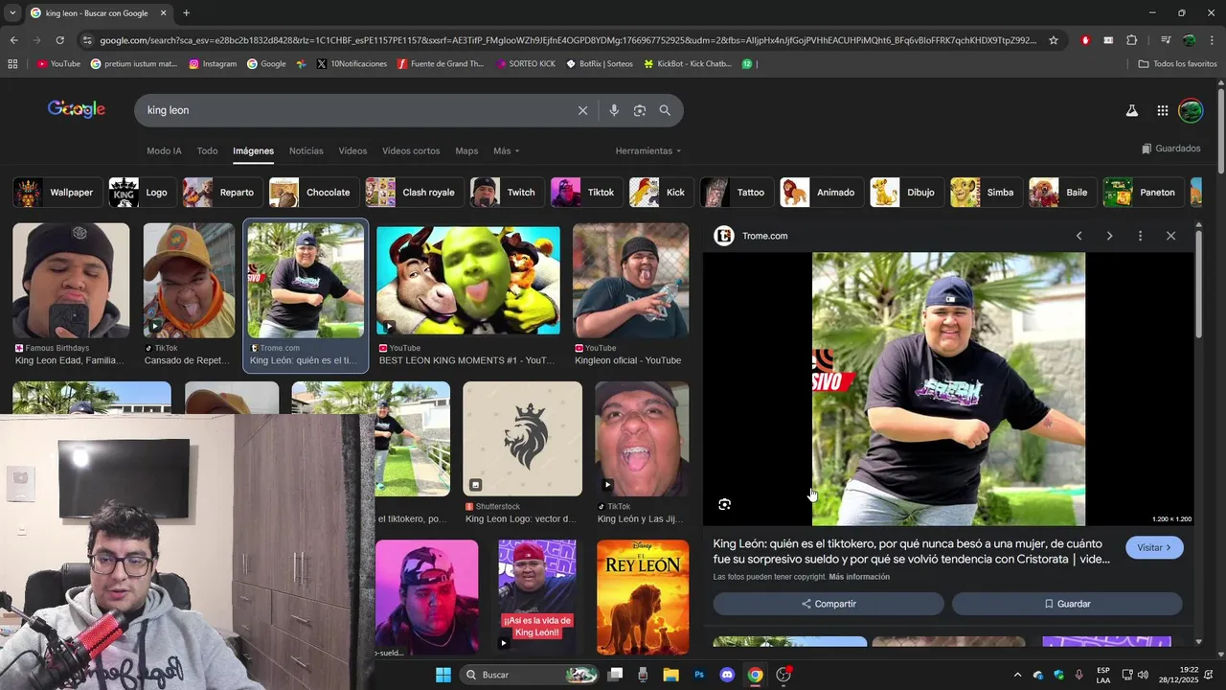This screenshot has height=690, width=1226.
Task: Open Shutterstock King Leon Logo thumbnail
Action: [x=522, y=439]
